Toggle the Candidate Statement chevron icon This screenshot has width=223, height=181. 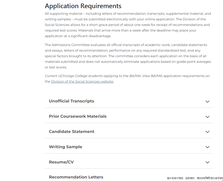point(207,132)
